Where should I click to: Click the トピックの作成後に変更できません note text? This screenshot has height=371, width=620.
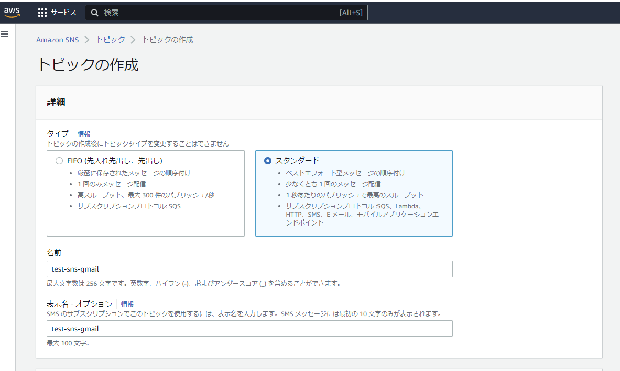(138, 144)
